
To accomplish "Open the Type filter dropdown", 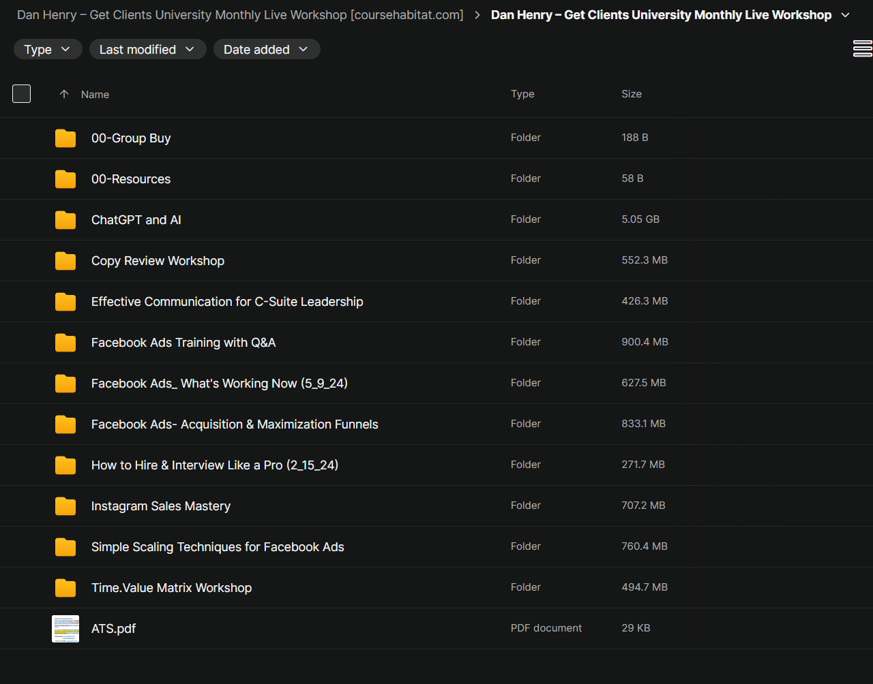I will (x=48, y=49).
